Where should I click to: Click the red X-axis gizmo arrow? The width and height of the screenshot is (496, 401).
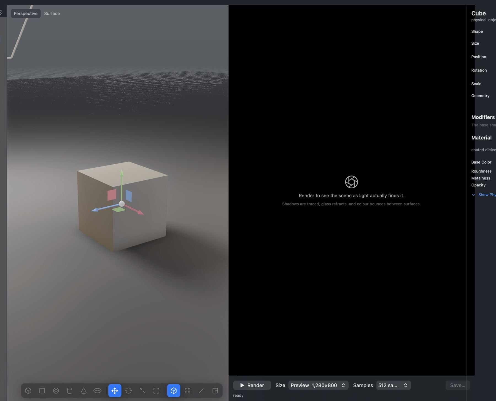(x=140, y=212)
